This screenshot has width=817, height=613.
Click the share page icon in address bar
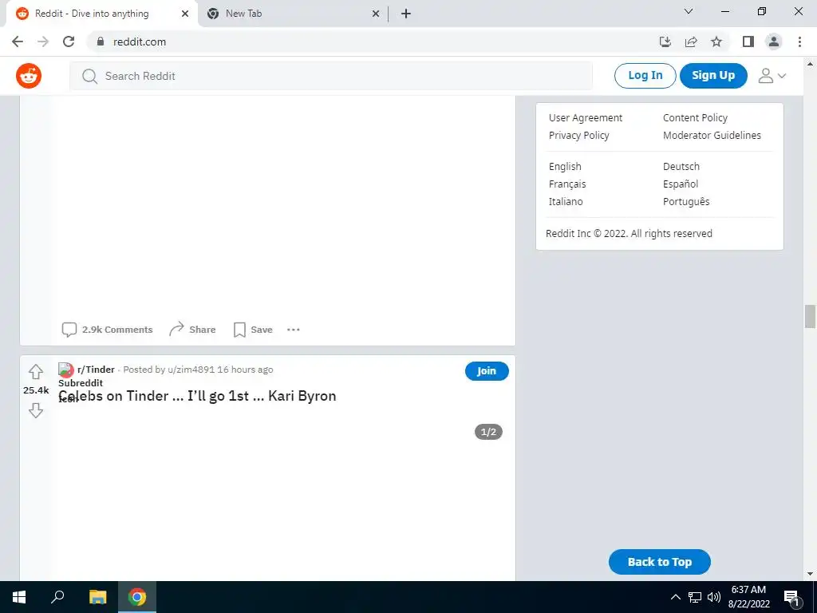tap(691, 42)
